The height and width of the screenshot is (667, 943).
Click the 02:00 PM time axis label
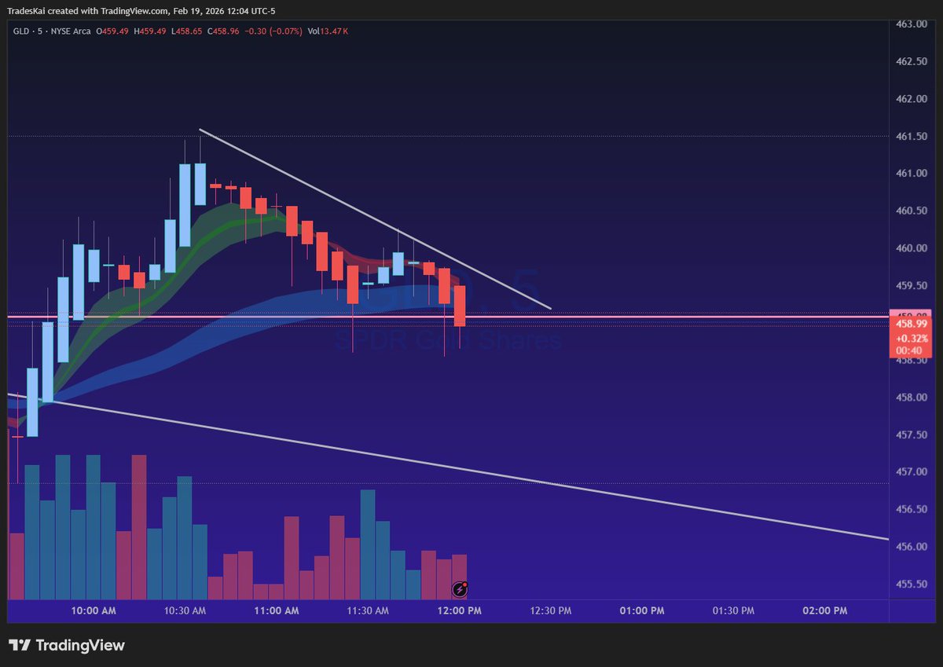click(825, 610)
